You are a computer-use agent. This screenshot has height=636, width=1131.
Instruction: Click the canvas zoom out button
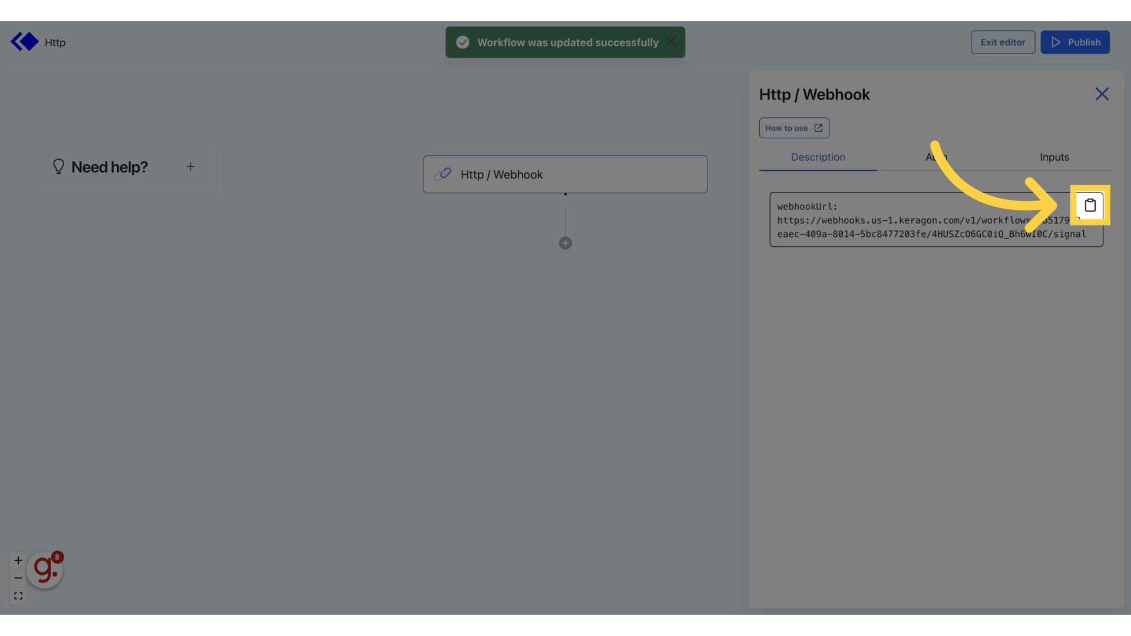(x=18, y=578)
